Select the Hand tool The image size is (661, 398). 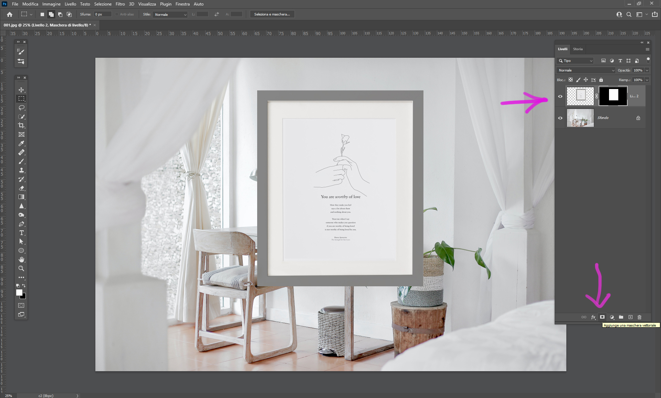[21, 259]
